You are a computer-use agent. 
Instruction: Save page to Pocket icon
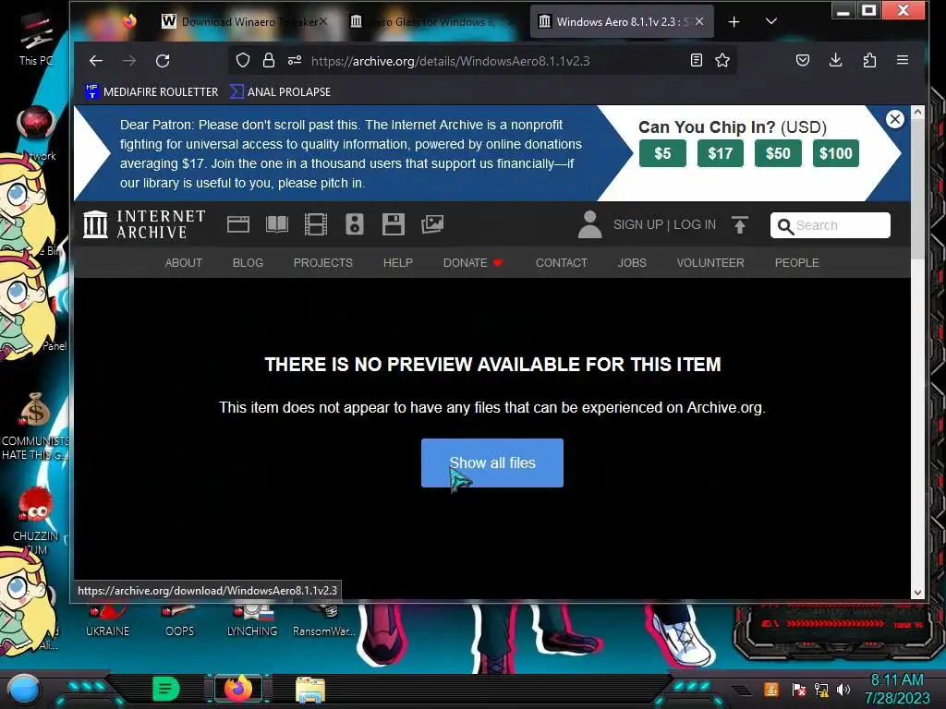click(x=803, y=60)
